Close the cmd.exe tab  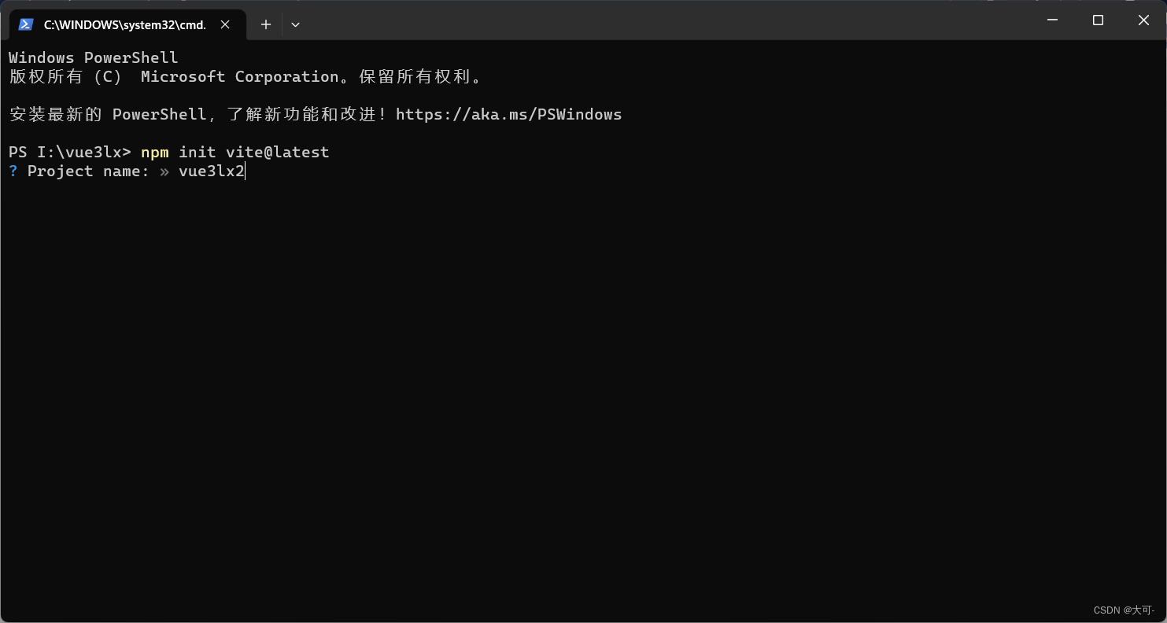(225, 24)
